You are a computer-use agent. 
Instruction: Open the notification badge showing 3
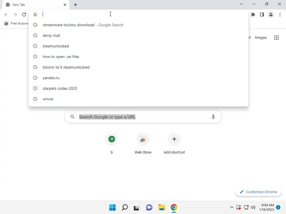[278, 207]
